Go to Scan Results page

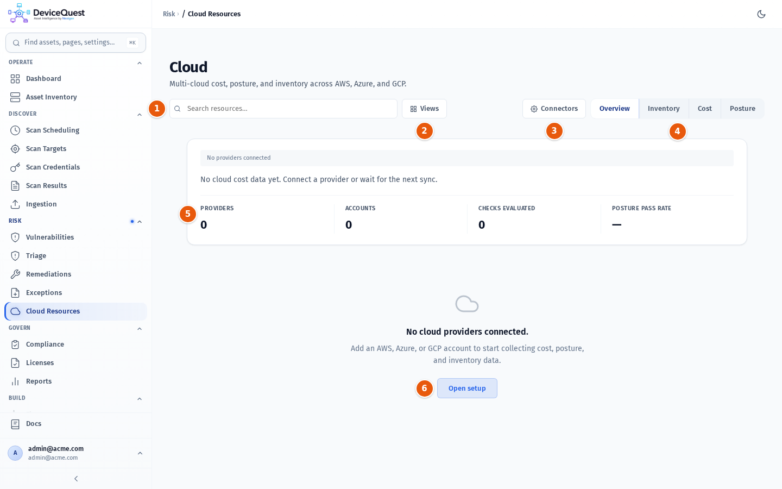tap(75, 186)
